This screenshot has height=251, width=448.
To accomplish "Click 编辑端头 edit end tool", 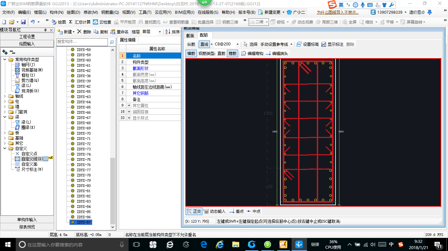I will 277,53.
